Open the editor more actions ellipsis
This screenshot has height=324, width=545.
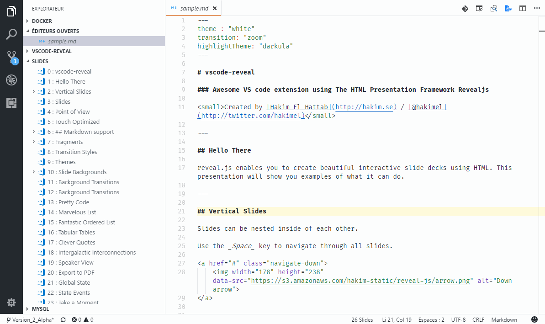537,8
